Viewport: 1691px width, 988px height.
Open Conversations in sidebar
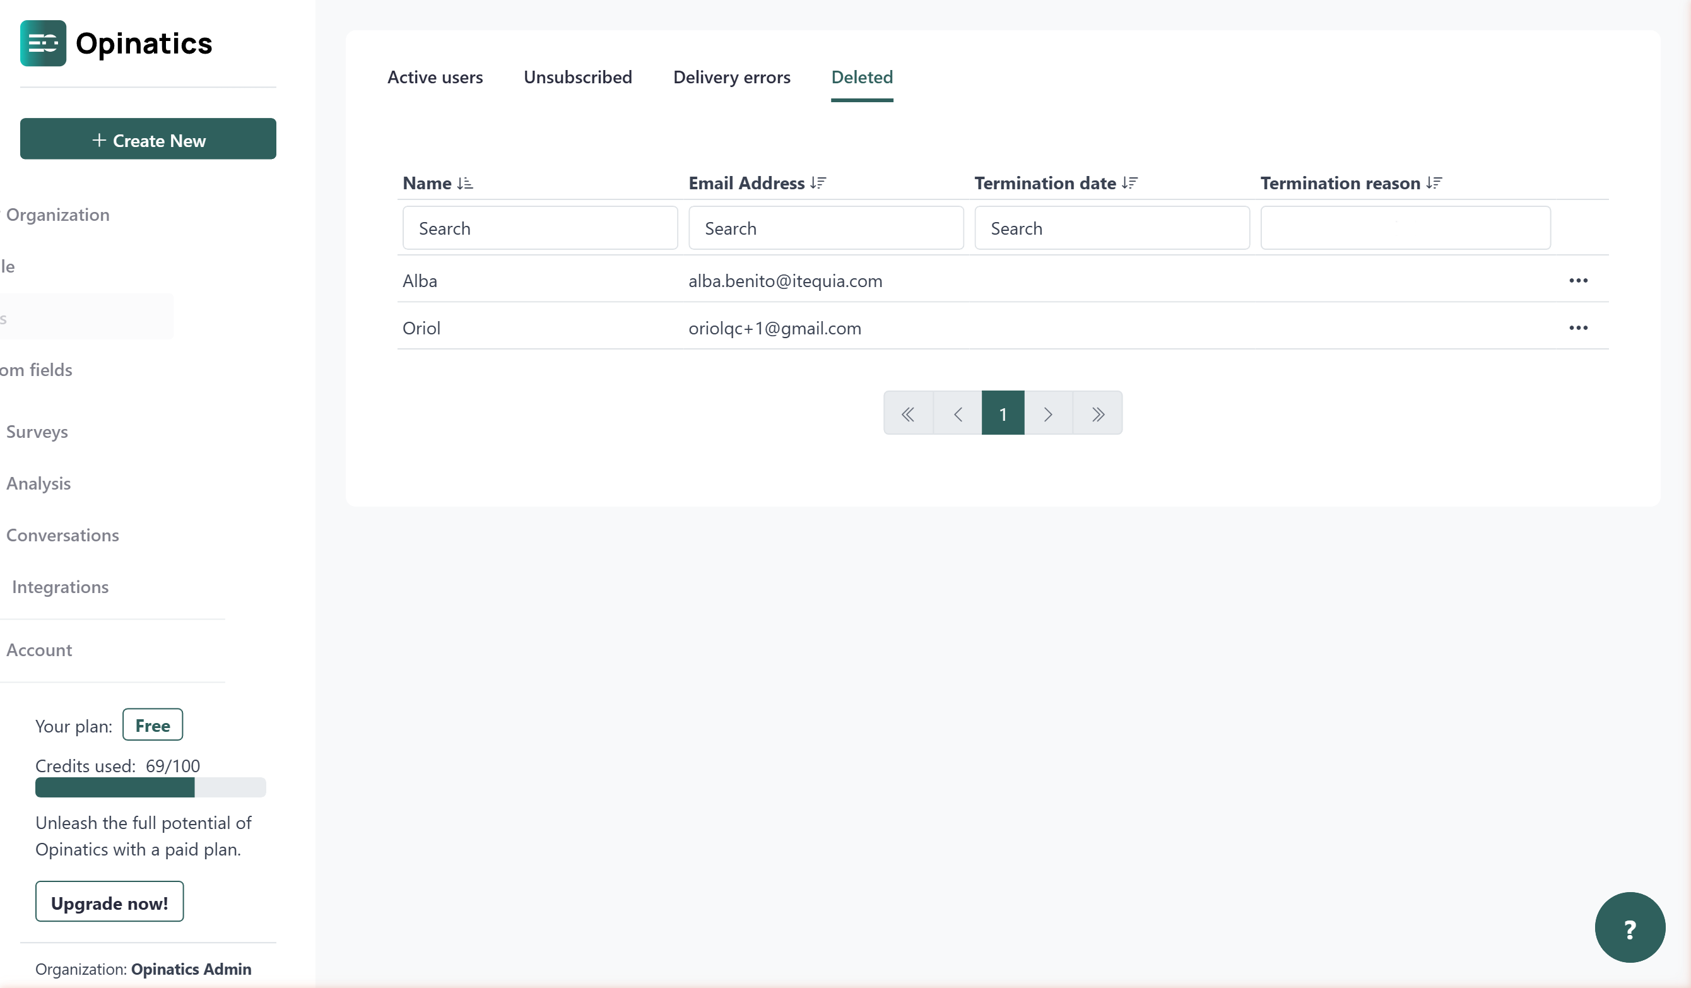tap(62, 535)
